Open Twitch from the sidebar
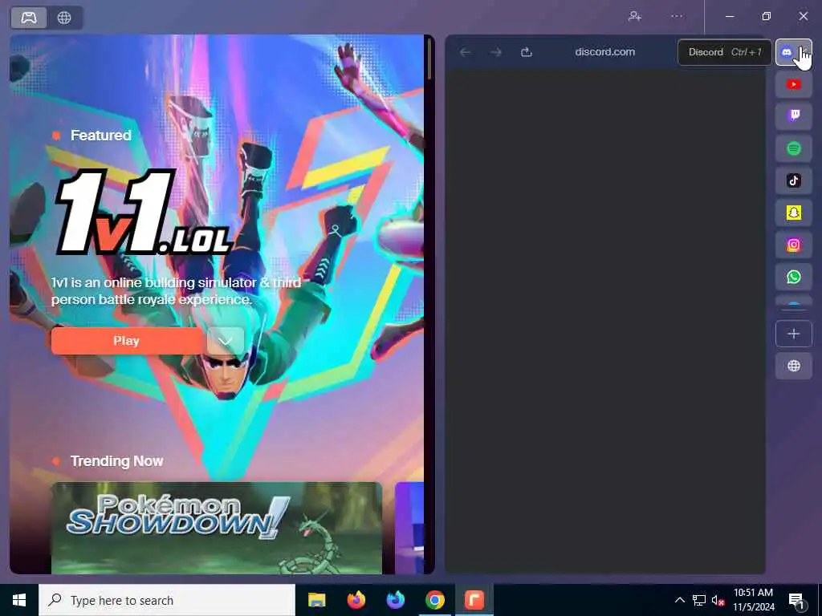Image resolution: width=822 pixels, height=616 pixels. (794, 116)
